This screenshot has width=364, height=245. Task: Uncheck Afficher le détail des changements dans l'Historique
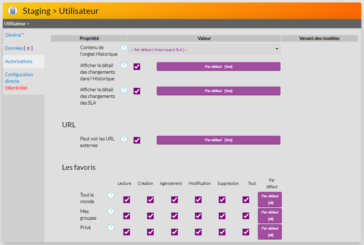[x=137, y=67]
